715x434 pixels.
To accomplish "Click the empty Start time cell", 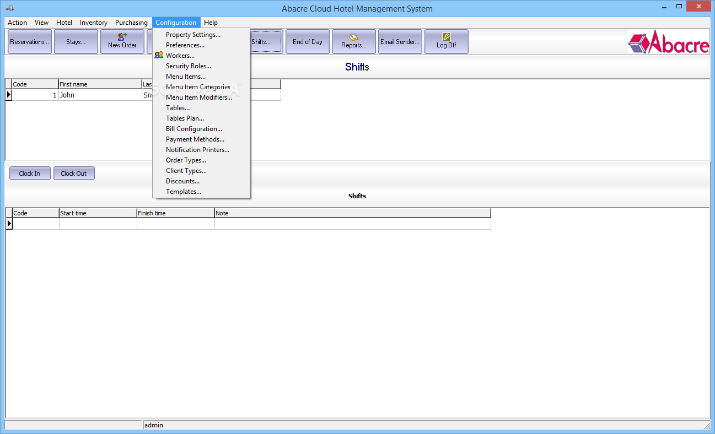I will click(98, 224).
